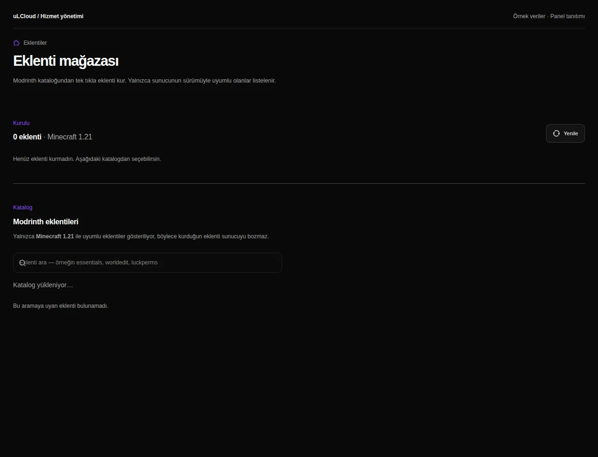This screenshot has width=598, height=457.
Task: Click the magnifier icon in the search field
Action: click(x=22, y=263)
